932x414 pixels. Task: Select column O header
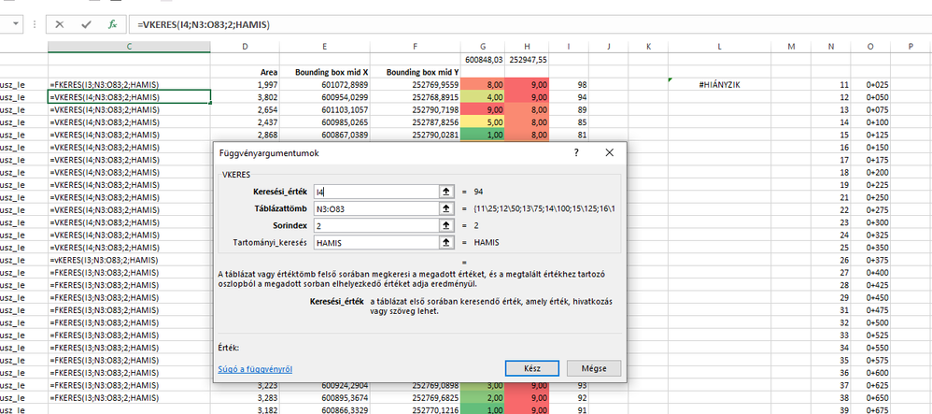(x=870, y=47)
